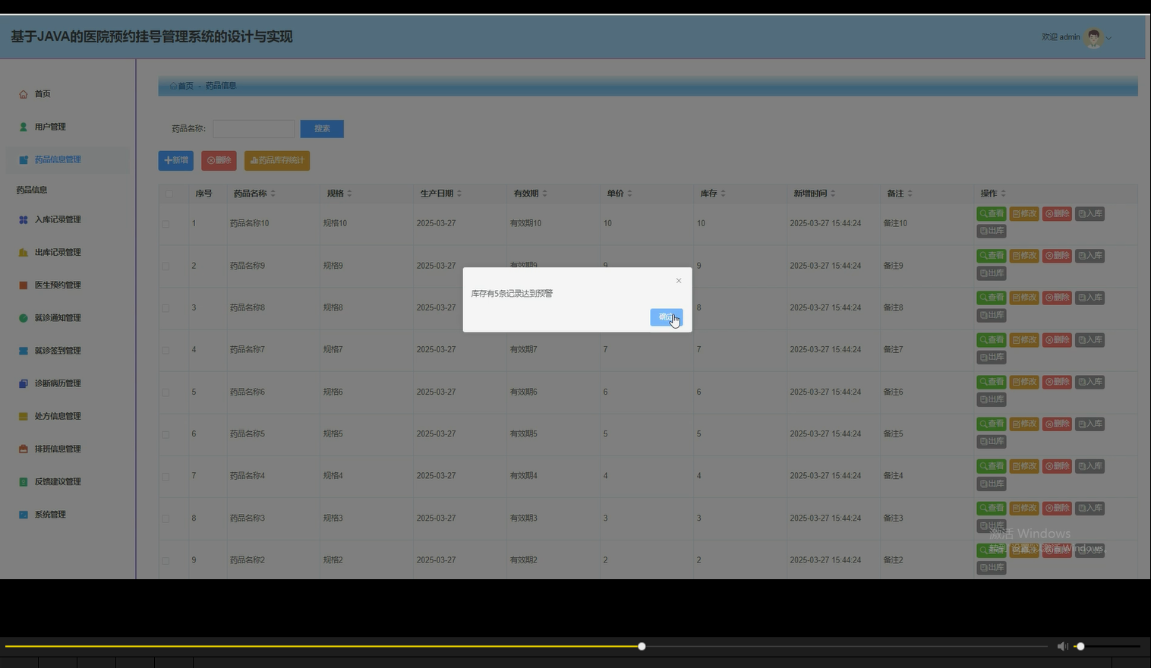Tick the checkbox for row 药品名称9
The width and height of the screenshot is (1151, 668).
pos(166,266)
